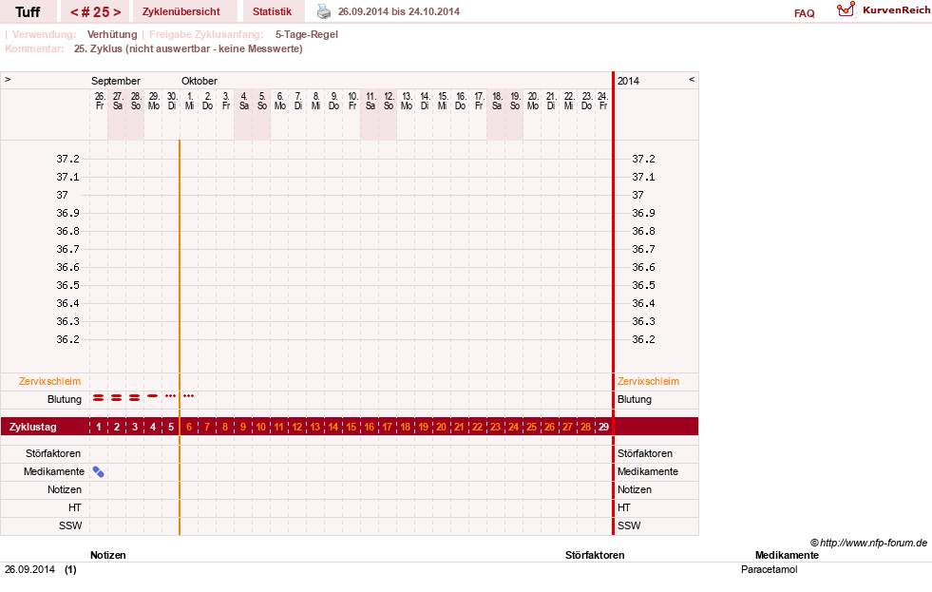Open the Tuff profile tab
Image resolution: width=932 pixels, height=592 pixels.
coord(28,12)
